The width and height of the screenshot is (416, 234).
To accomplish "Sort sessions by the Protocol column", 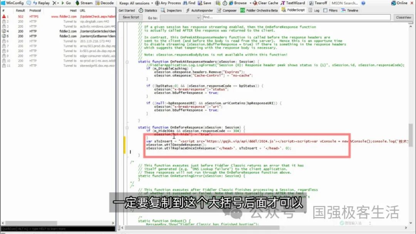I will 35,11.
